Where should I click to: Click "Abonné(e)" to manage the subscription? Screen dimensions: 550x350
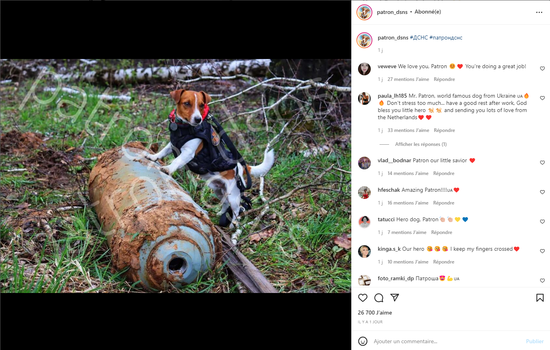tap(428, 12)
